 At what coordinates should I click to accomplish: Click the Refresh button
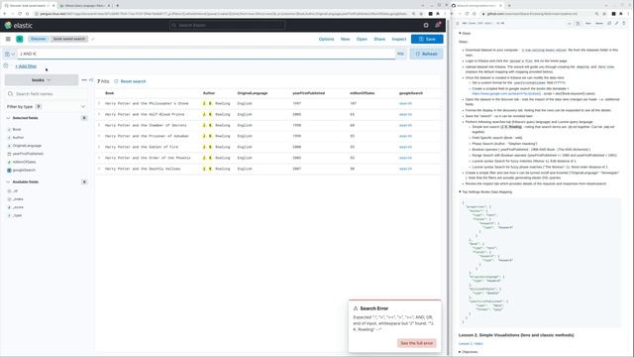coord(426,54)
